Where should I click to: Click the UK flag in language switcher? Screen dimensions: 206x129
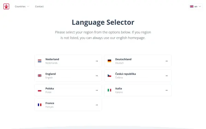192,7
